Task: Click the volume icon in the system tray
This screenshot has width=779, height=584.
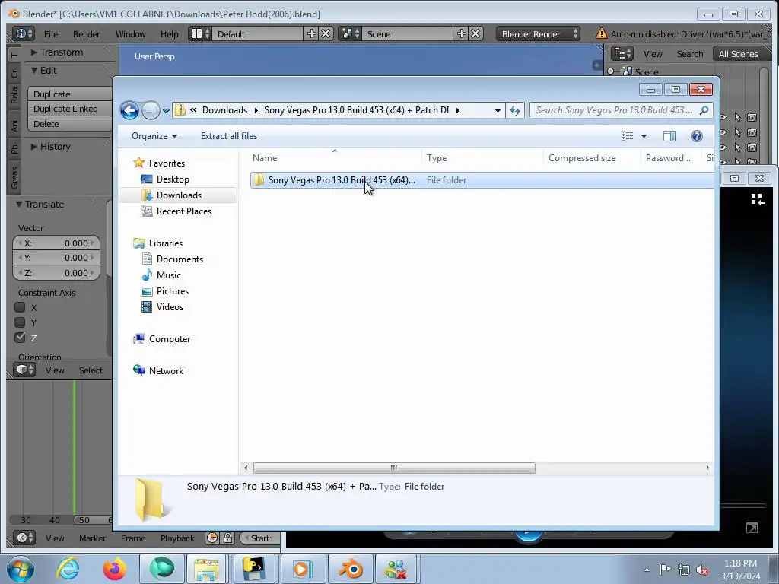Action: point(702,570)
